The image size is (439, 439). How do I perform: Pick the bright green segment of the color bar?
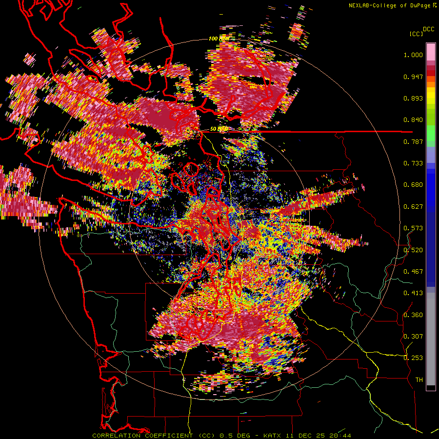coord(431,132)
